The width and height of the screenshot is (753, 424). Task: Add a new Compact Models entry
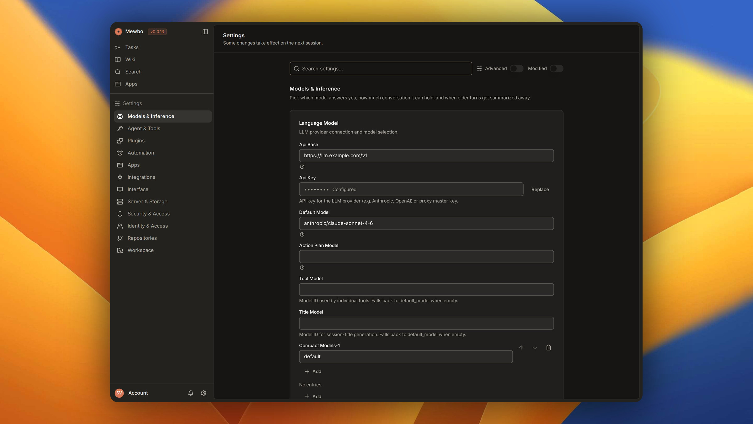tap(313, 372)
